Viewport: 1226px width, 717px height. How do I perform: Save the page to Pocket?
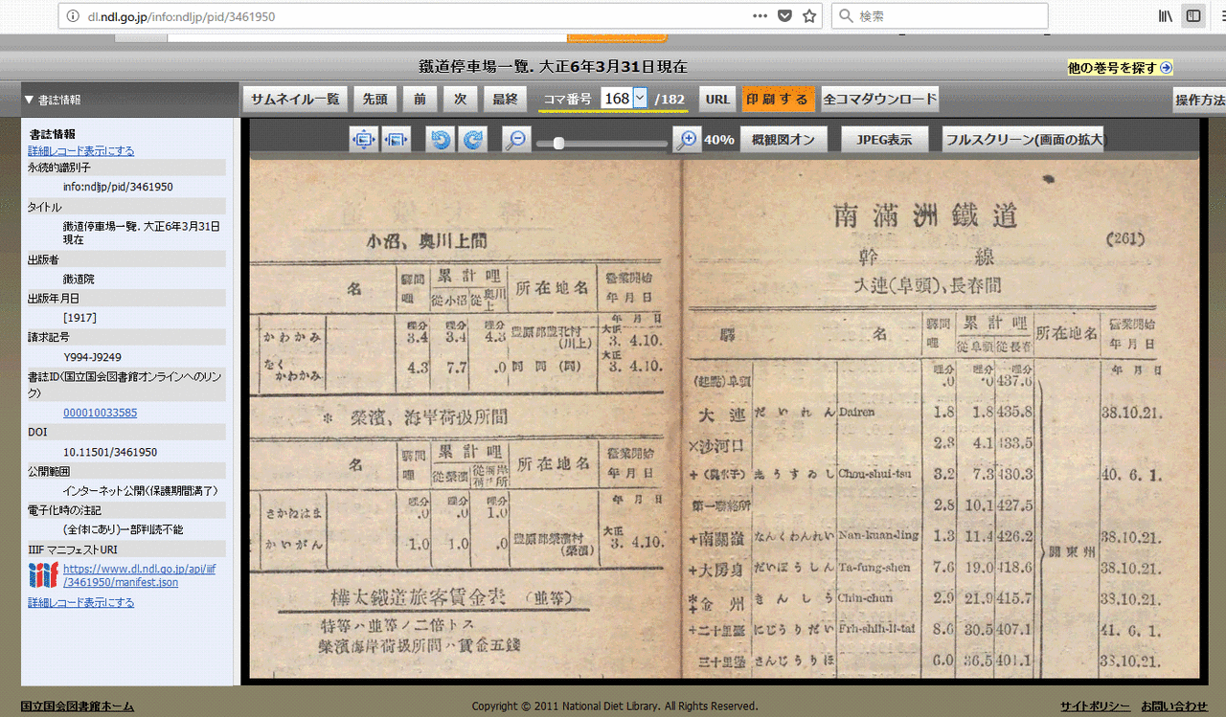[784, 15]
